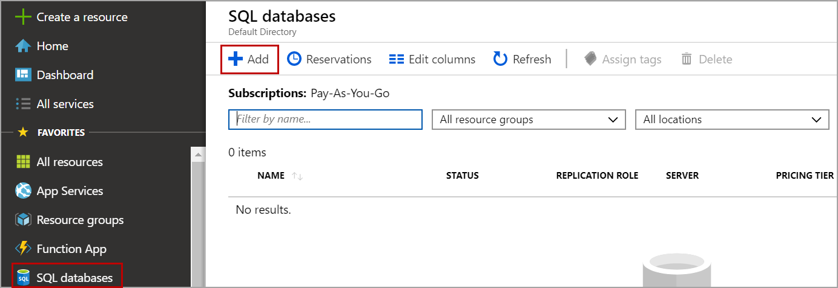Viewport: 838px width, 288px height.
Task: Refresh the SQL databases list
Action: pos(522,59)
